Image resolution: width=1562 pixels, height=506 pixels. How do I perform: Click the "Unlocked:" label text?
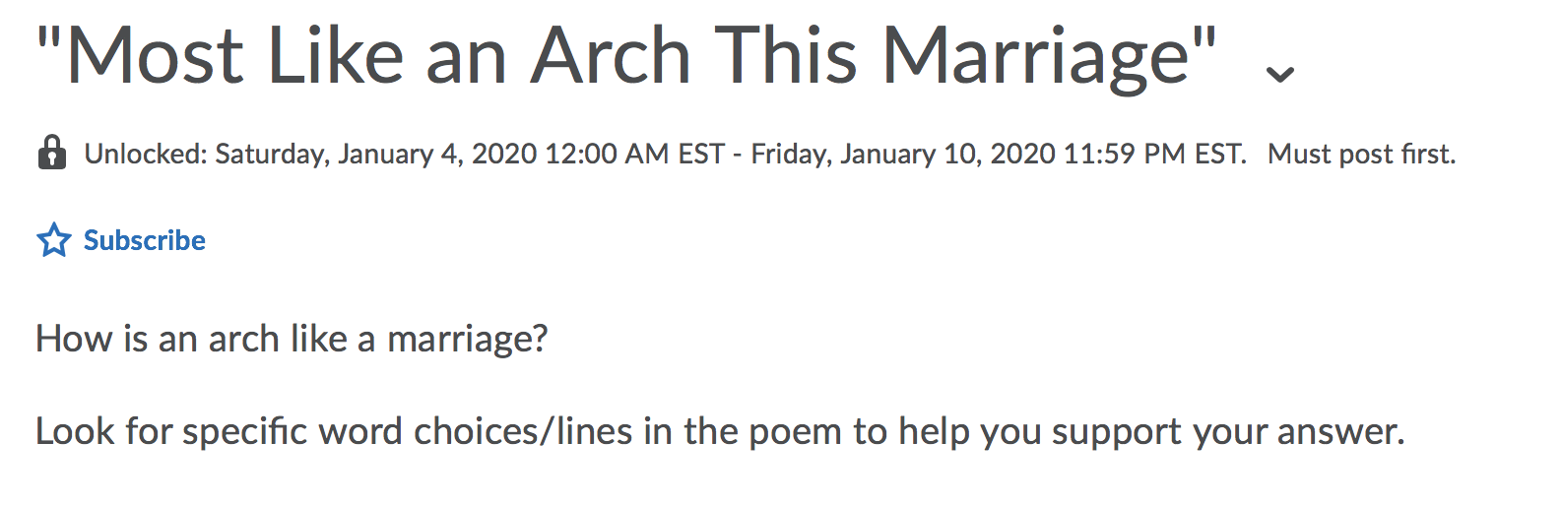pos(146,155)
